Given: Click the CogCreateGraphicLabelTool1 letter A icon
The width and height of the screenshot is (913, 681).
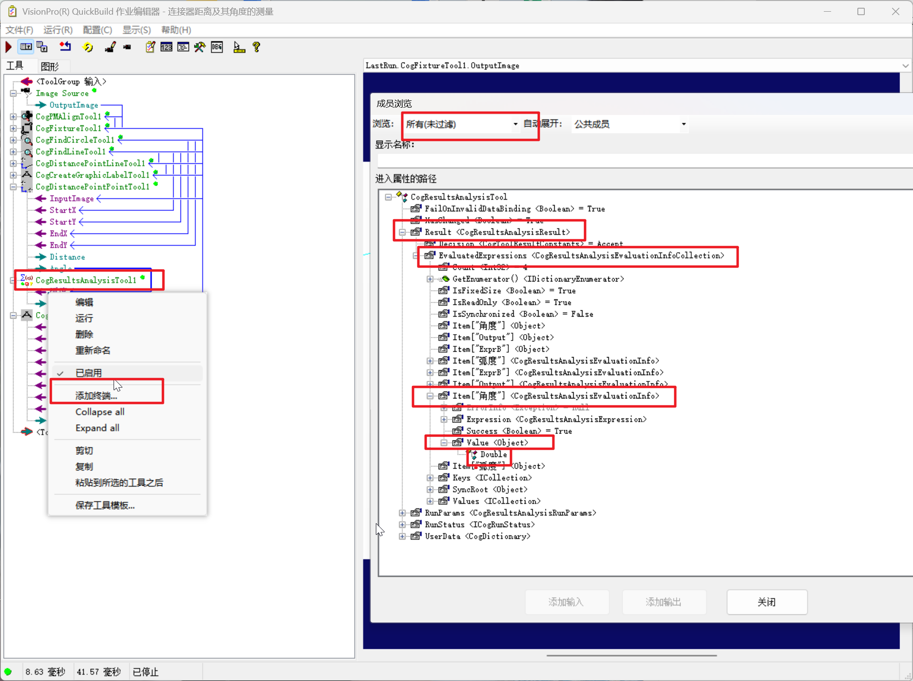Looking at the screenshot, I should pyautogui.click(x=27, y=175).
